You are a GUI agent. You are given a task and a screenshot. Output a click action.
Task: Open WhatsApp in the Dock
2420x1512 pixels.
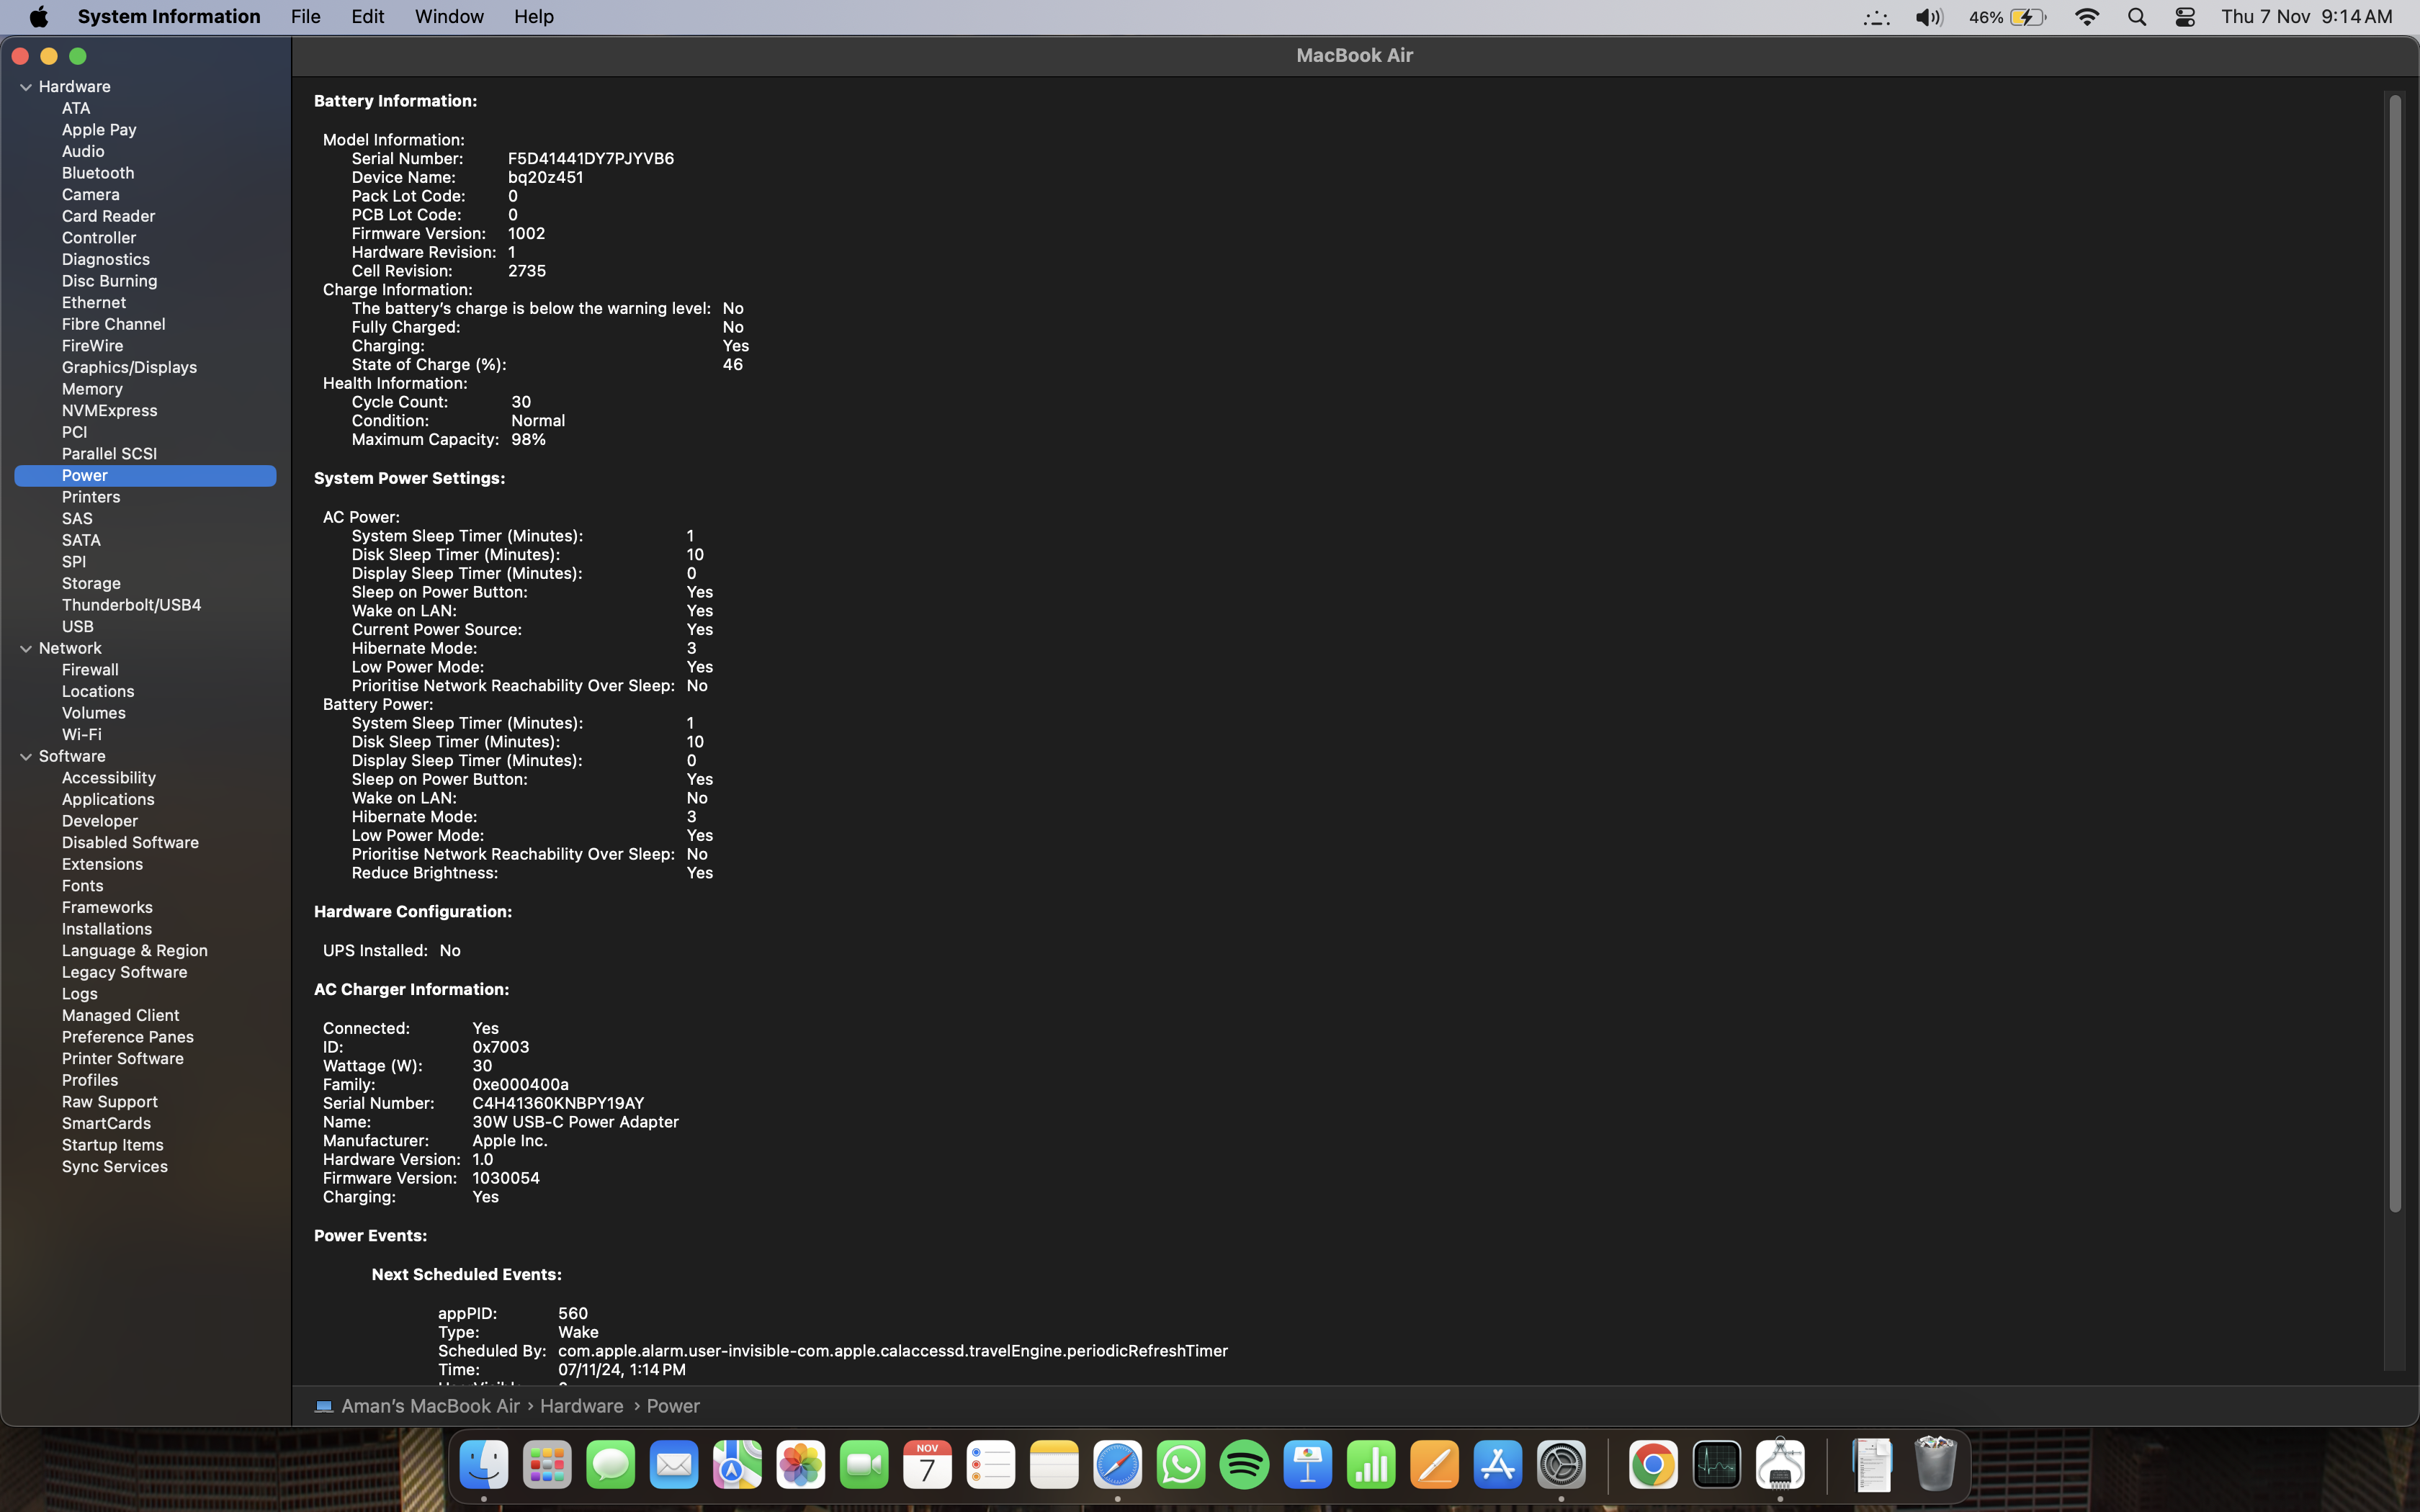(x=1181, y=1466)
